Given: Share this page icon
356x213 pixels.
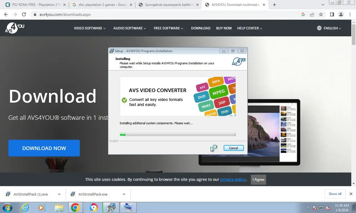Looking at the screenshot, I should pyautogui.click(x=312, y=14).
